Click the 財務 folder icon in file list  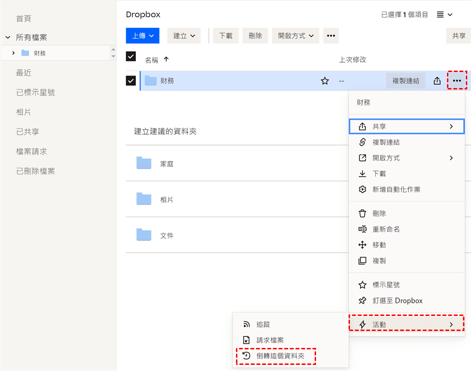pyautogui.click(x=151, y=81)
